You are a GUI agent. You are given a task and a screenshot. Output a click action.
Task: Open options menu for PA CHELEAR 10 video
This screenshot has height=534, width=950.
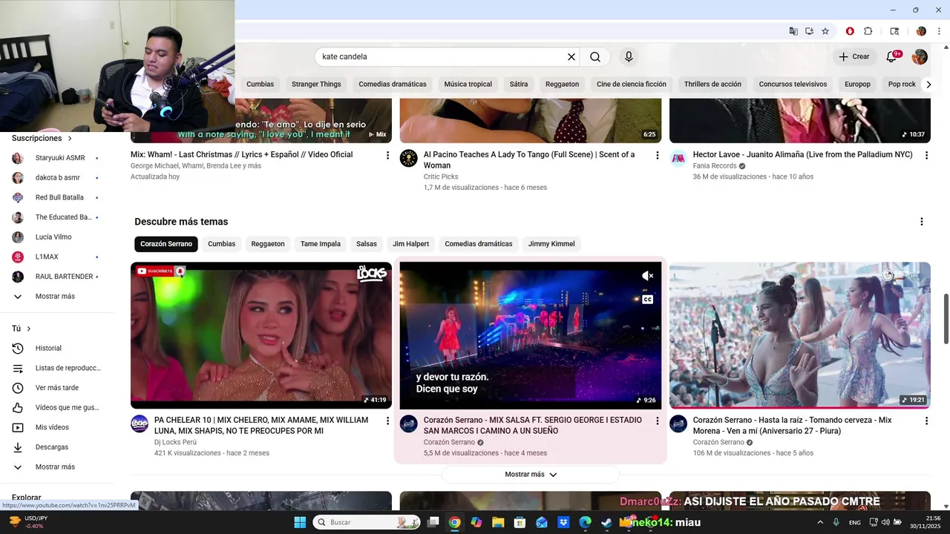tap(387, 421)
